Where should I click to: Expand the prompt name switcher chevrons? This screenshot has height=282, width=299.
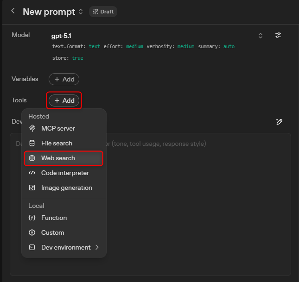click(81, 12)
